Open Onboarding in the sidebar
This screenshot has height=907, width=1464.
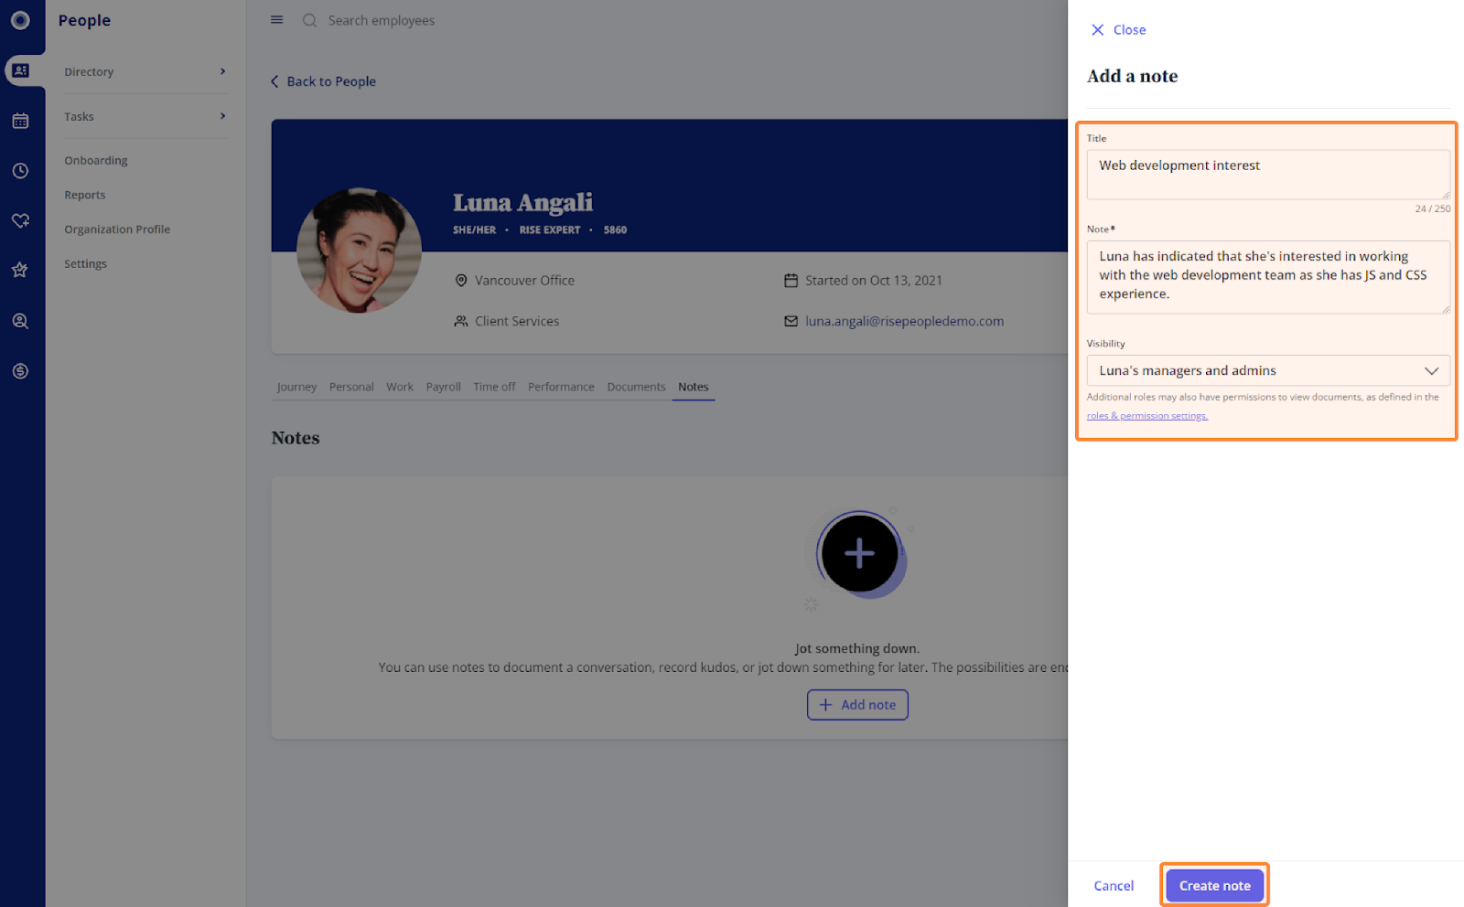pyautogui.click(x=96, y=160)
